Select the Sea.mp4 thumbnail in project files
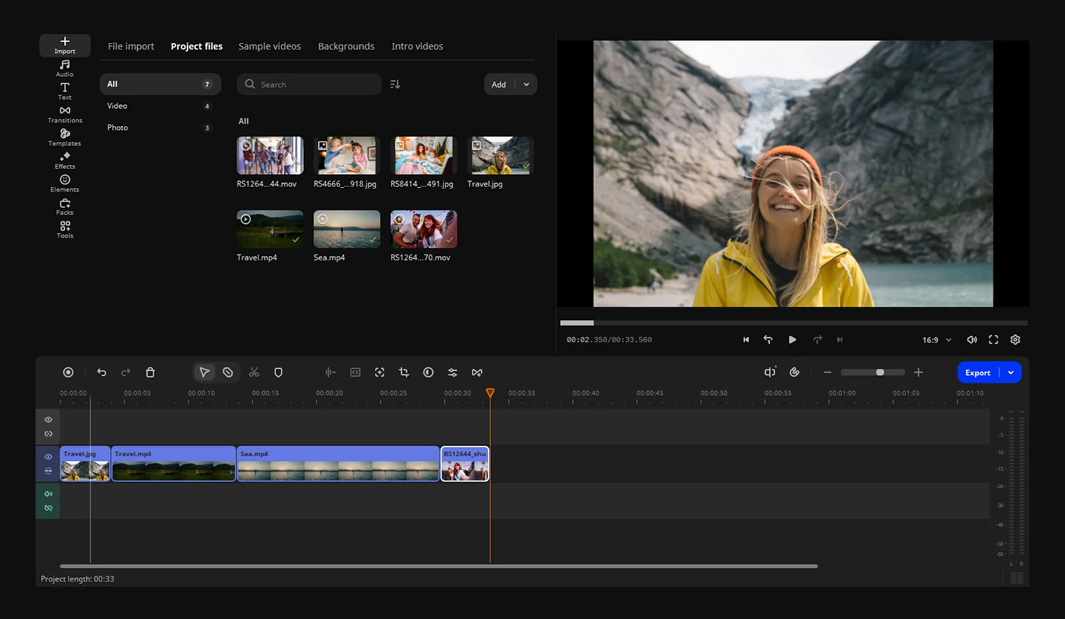Screen dimensions: 1065x619 pyautogui.click(x=347, y=229)
